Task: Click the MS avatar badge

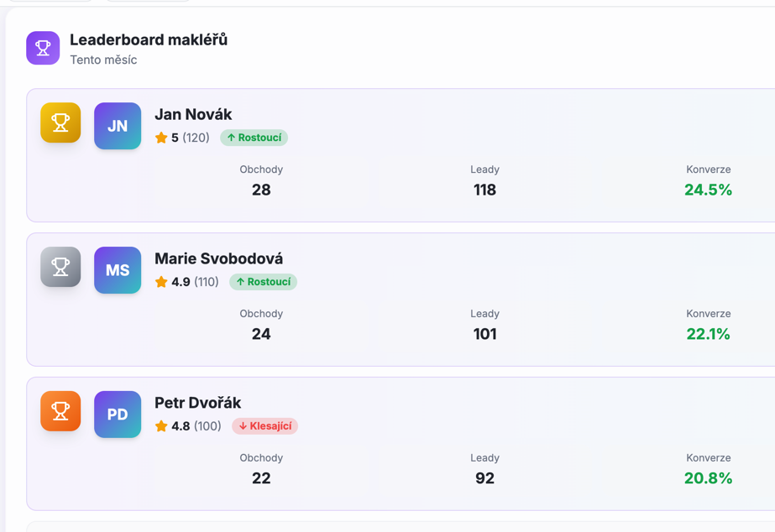Action: [118, 270]
